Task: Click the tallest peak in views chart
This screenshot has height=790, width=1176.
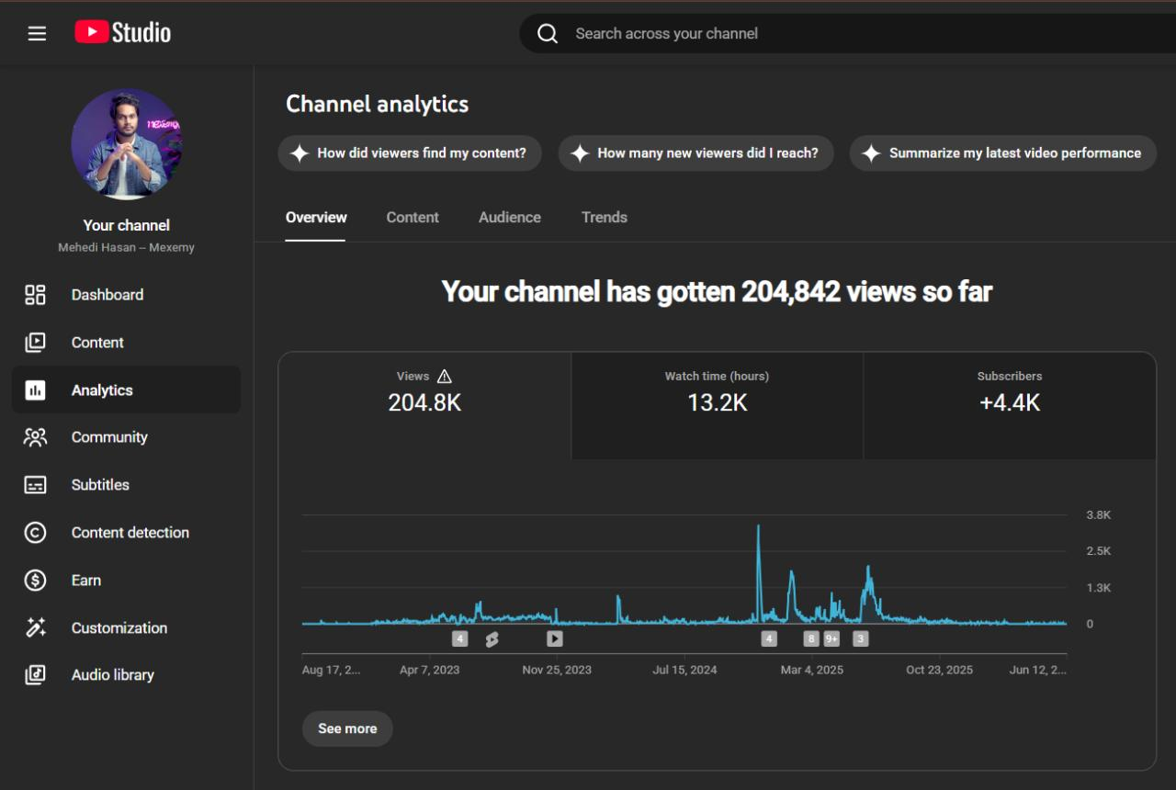Action: [758, 527]
